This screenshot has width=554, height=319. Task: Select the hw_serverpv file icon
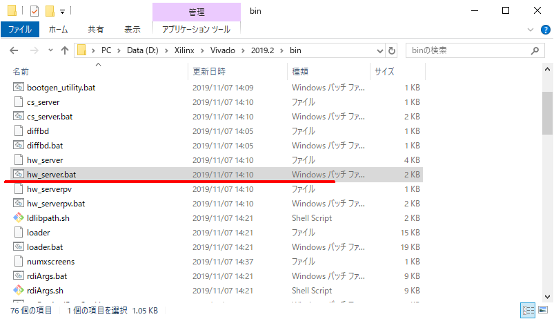click(19, 188)
